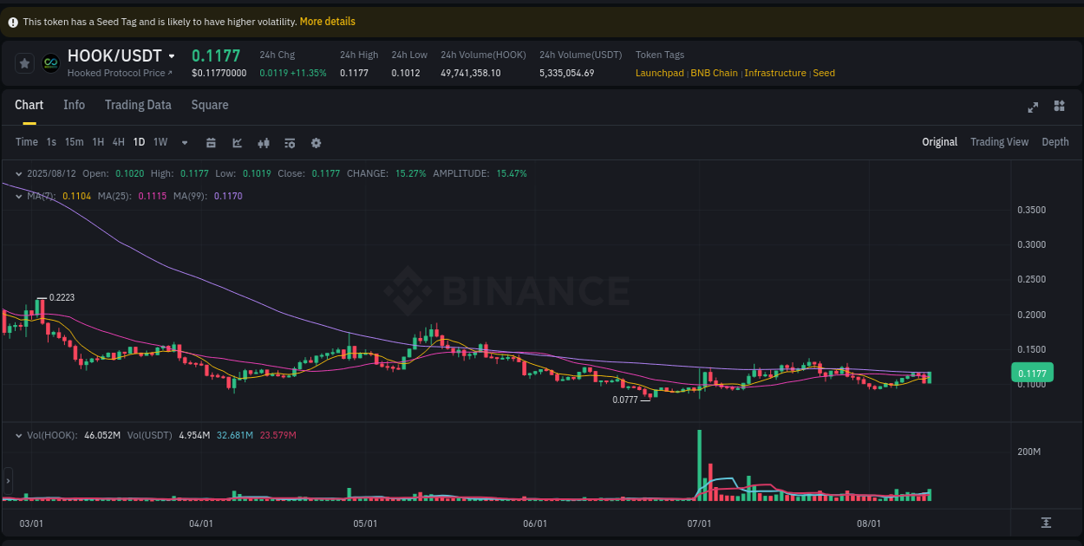
Task: Open the BNB Chain token tag
Action: 714,73
